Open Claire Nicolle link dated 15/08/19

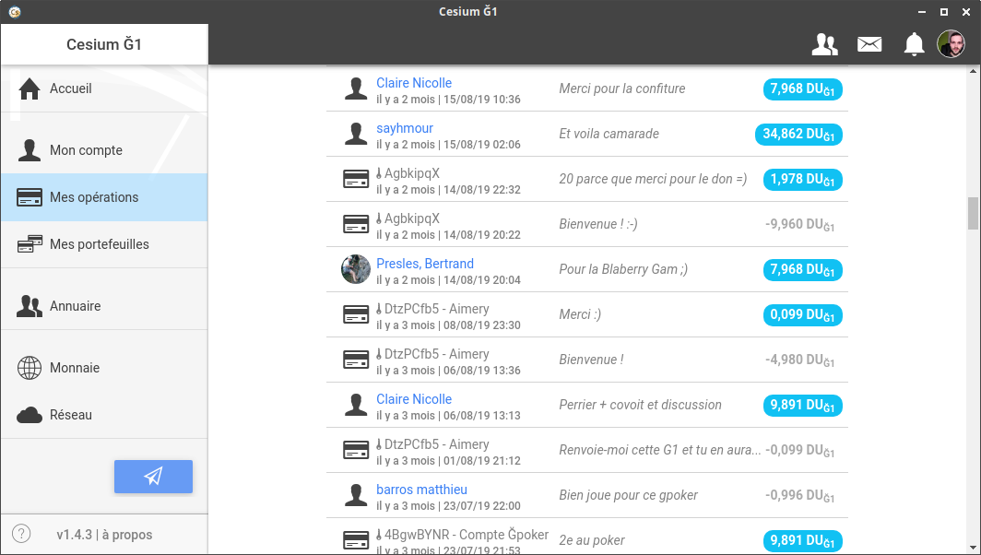(414, 83)
